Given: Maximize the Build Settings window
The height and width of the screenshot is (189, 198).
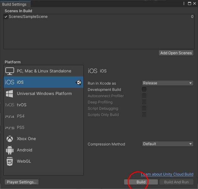Looking at the screenshot, I should click(x=190, y=3).
